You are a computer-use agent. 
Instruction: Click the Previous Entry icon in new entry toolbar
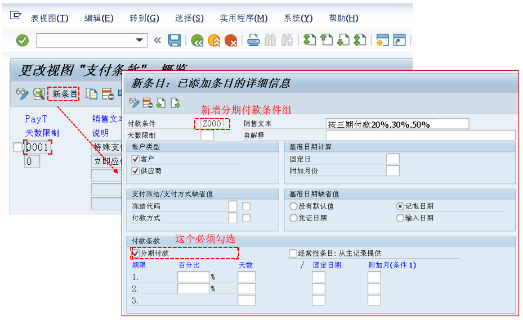coord(161,103)
